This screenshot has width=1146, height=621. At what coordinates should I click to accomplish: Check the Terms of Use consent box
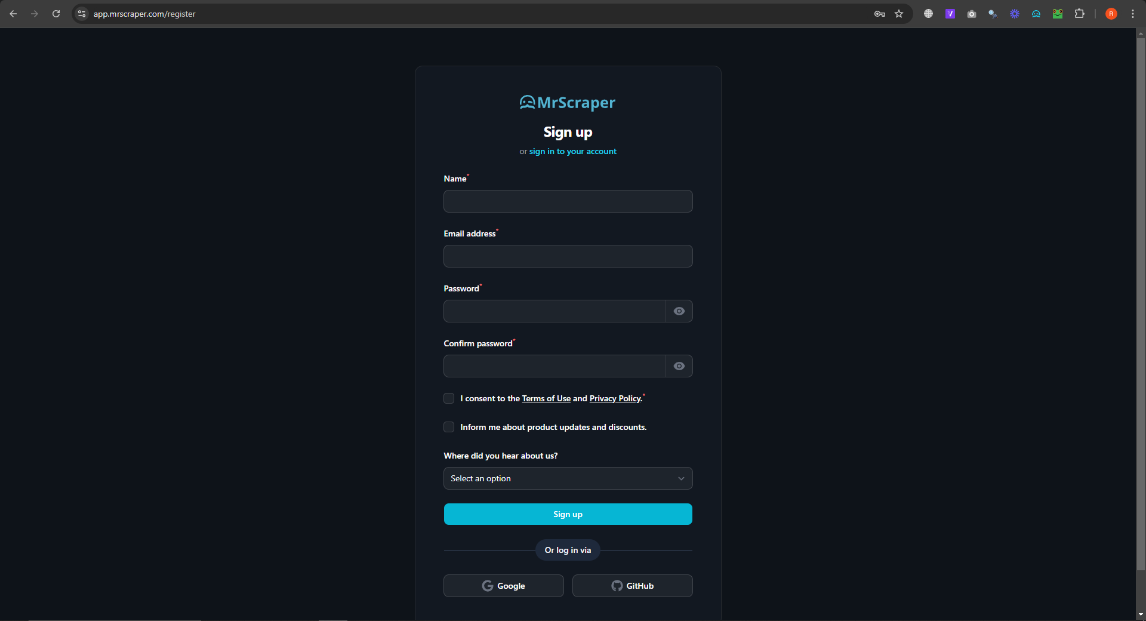tap(449, 398)
